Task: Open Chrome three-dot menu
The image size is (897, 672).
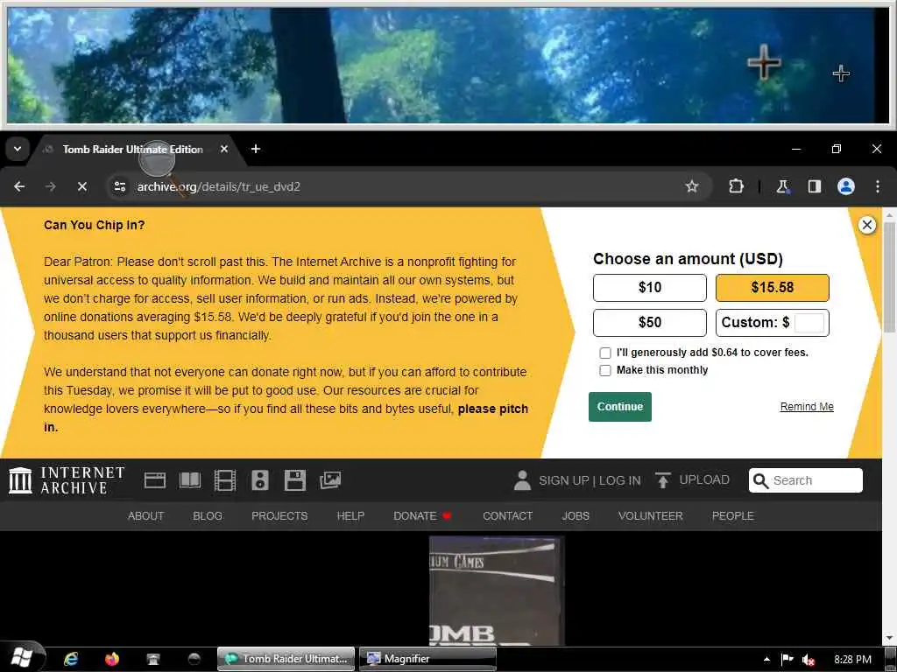Action: 878,186
